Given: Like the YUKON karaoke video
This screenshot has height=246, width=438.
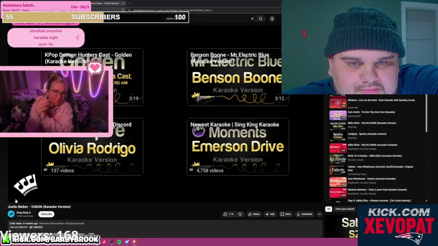Looking at the screenshot, I should click(x=228, y=214).
